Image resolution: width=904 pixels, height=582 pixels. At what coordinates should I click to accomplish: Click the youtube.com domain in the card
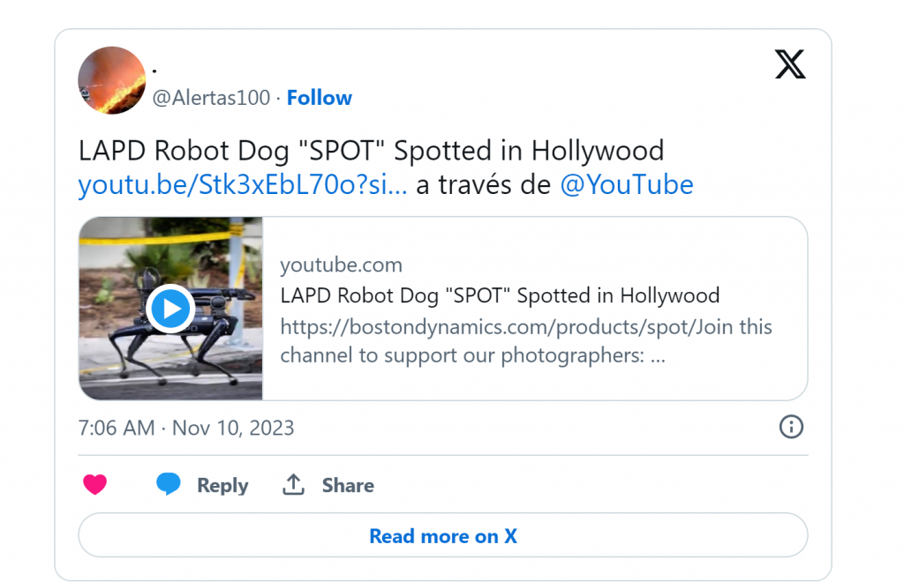[341, 265]
